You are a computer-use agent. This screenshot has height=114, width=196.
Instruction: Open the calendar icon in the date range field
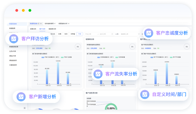112,34
